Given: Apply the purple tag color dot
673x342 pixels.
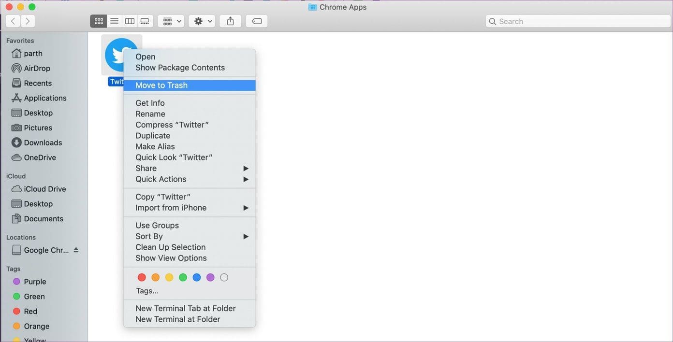Looking at the screenshot, I should (210, 277).
